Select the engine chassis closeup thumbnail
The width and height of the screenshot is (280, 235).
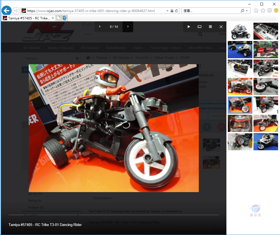(240, 142)
